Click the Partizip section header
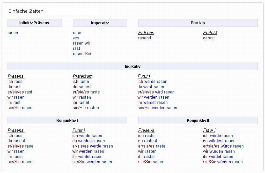Viewport: 265px width, 173px height. [x=198, y=23]
